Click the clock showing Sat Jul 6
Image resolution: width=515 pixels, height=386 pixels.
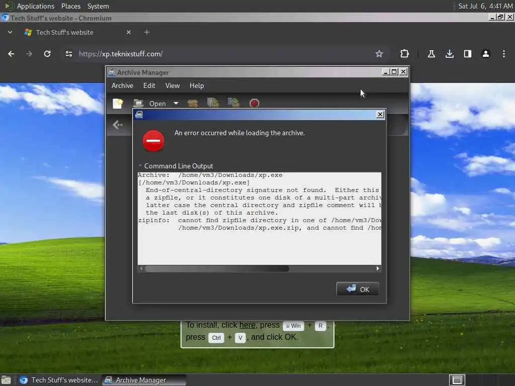(485, 6)
